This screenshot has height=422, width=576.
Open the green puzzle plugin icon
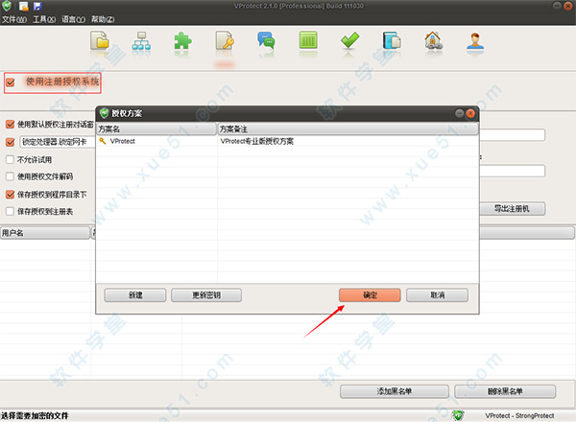click(182, 41)
